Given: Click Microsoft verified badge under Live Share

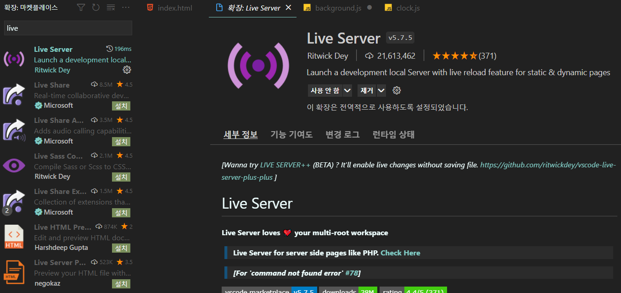Looking at the screenshot, I should [x=39, y=105].
